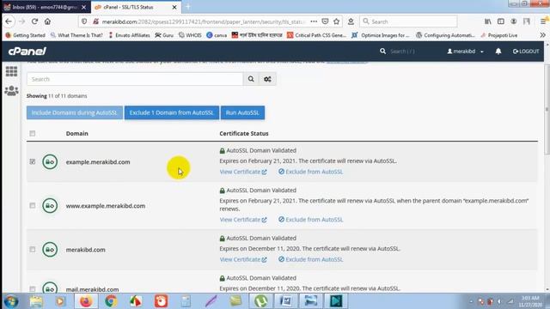
Task: Open search settings gears button
Action: tap(267, 79)
